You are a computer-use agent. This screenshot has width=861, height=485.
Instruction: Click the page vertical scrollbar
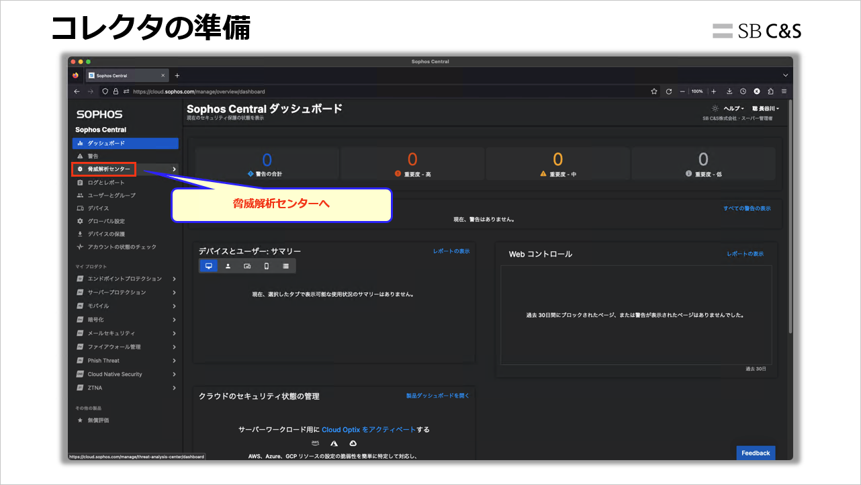coord(790,215)
